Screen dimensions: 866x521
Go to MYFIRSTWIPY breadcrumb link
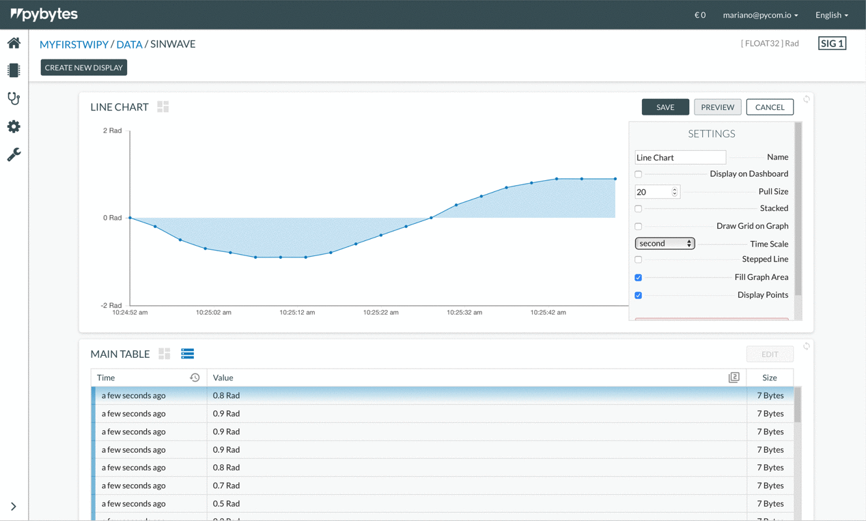click(x=74, y=44)
